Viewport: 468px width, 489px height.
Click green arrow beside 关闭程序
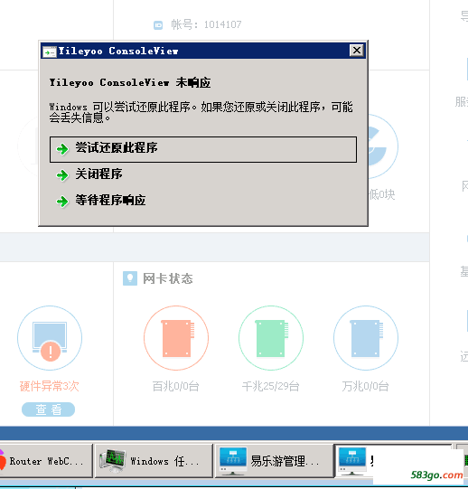coord(62,175)
